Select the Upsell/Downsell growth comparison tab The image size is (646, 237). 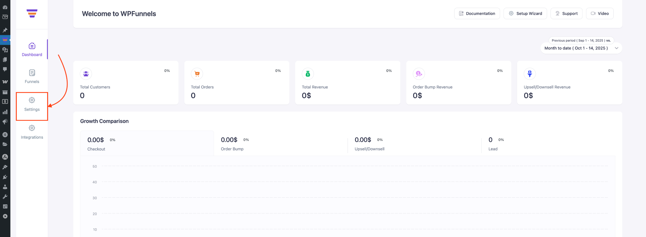pyautogui.click(x=415, y=144)
